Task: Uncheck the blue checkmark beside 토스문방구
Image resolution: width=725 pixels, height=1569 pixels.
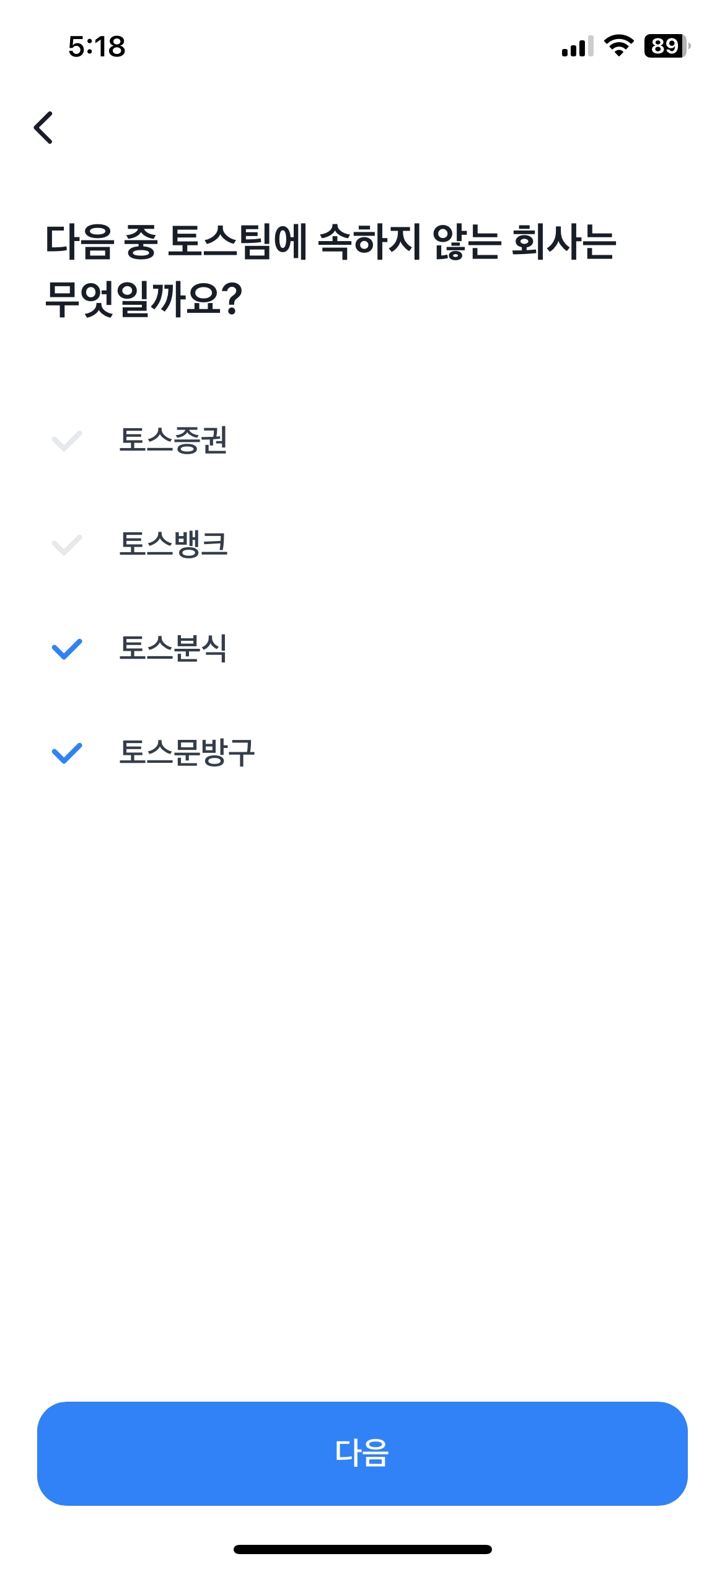Action: click(66, 753)
